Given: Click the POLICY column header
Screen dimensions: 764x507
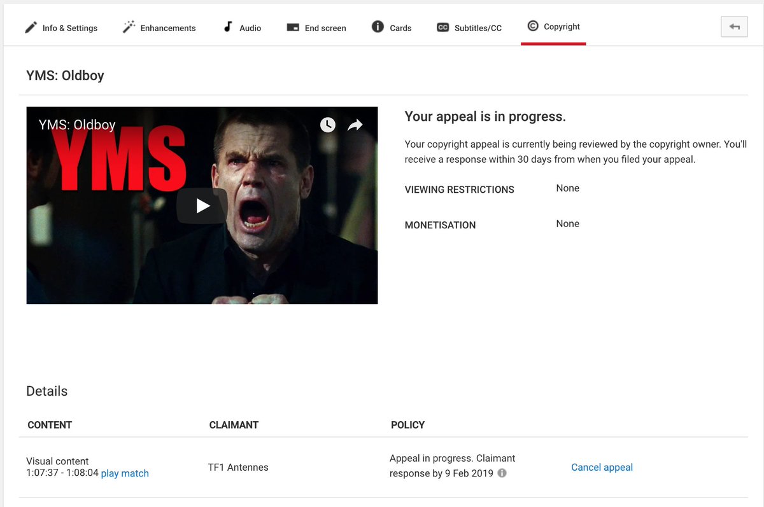Looking at the screenshot, I should (407, 425).
